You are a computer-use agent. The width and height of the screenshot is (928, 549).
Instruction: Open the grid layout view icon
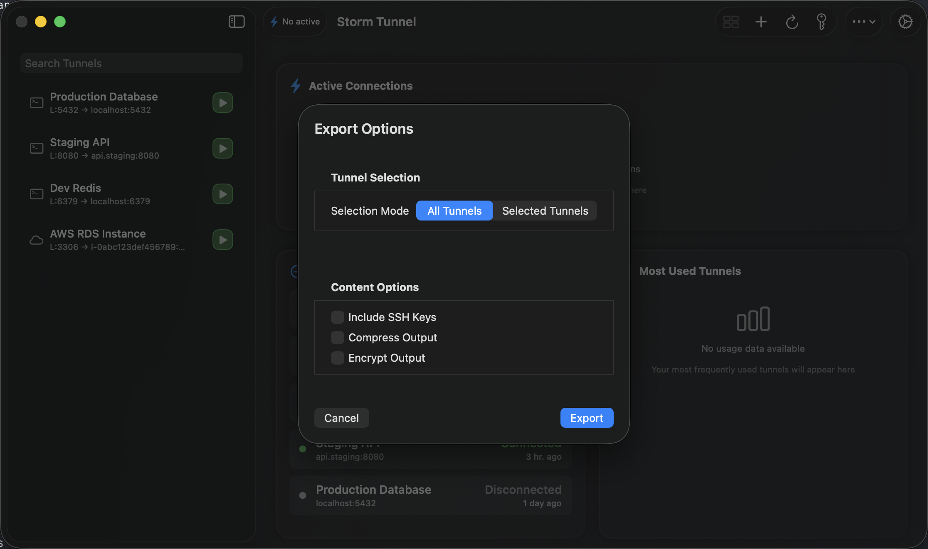point(731,22)
